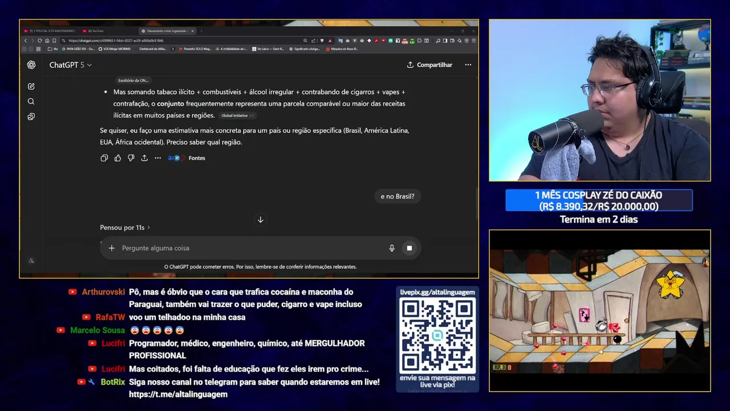Click the cosplay donation goal progress bar
This screenshot has width=730, height=411.
click(x=599, y=200)
